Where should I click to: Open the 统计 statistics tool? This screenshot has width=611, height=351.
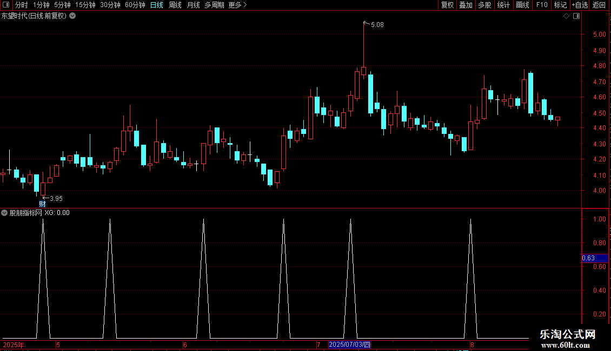(x=503, y=5)
